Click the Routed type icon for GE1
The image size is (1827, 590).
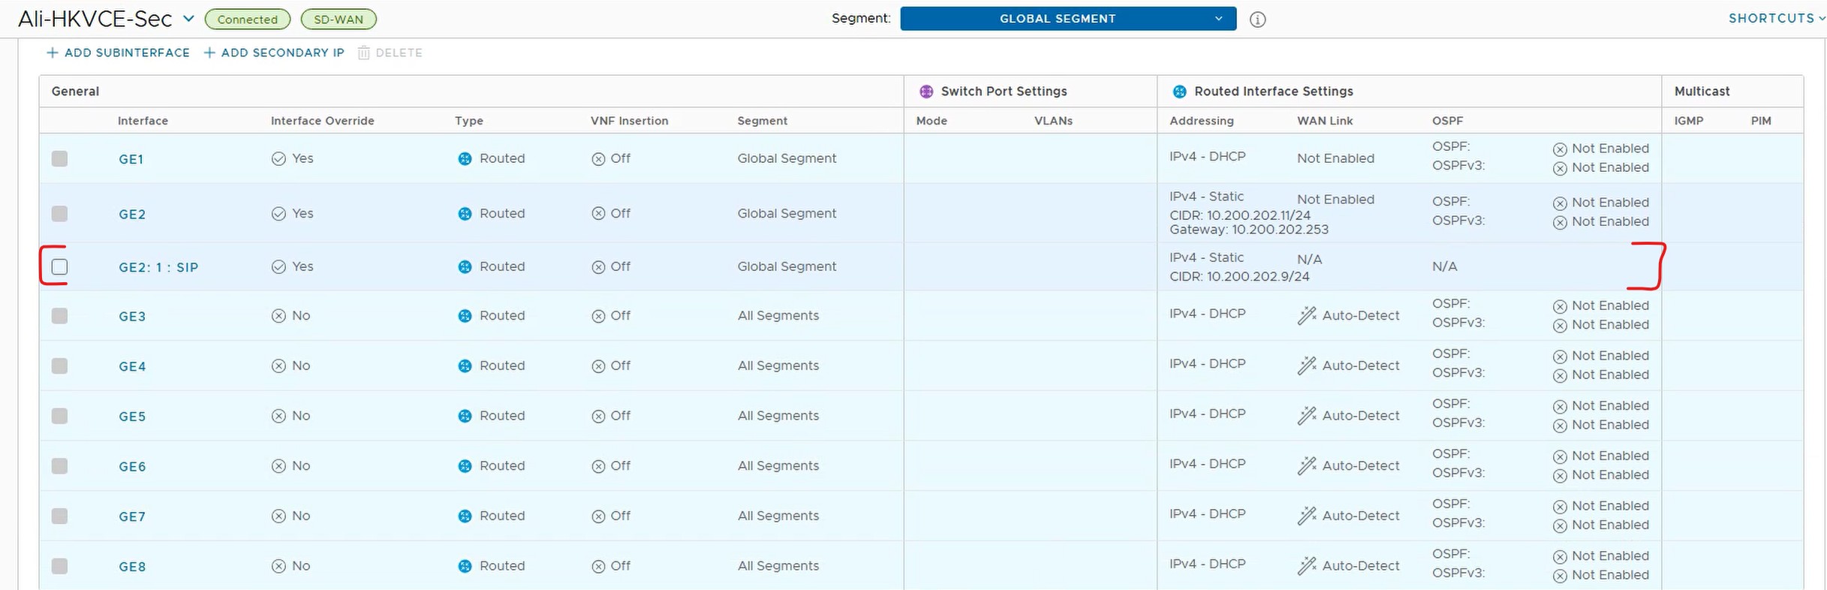(465, 158)
